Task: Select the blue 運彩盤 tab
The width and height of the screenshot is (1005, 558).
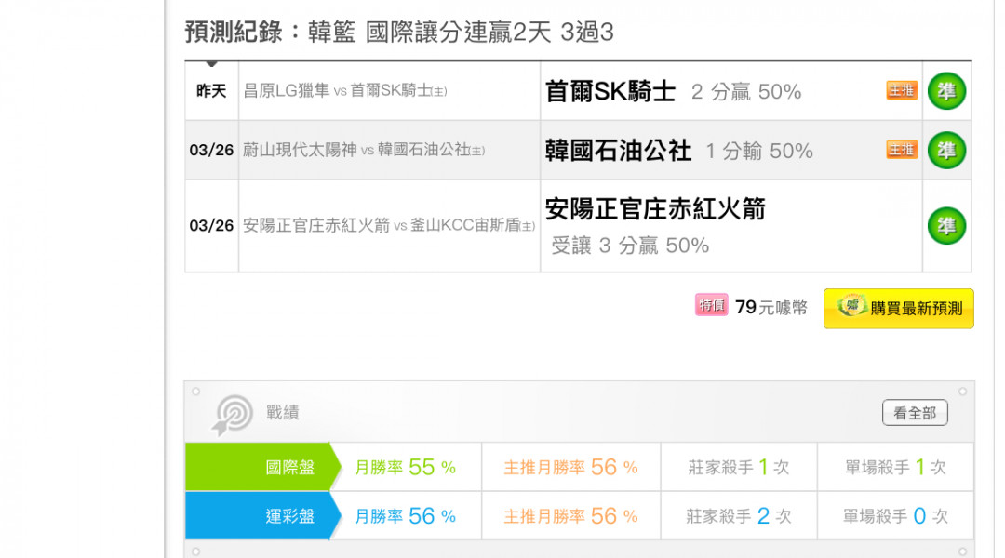Action: pyautogui.click(x=262, y=516)
